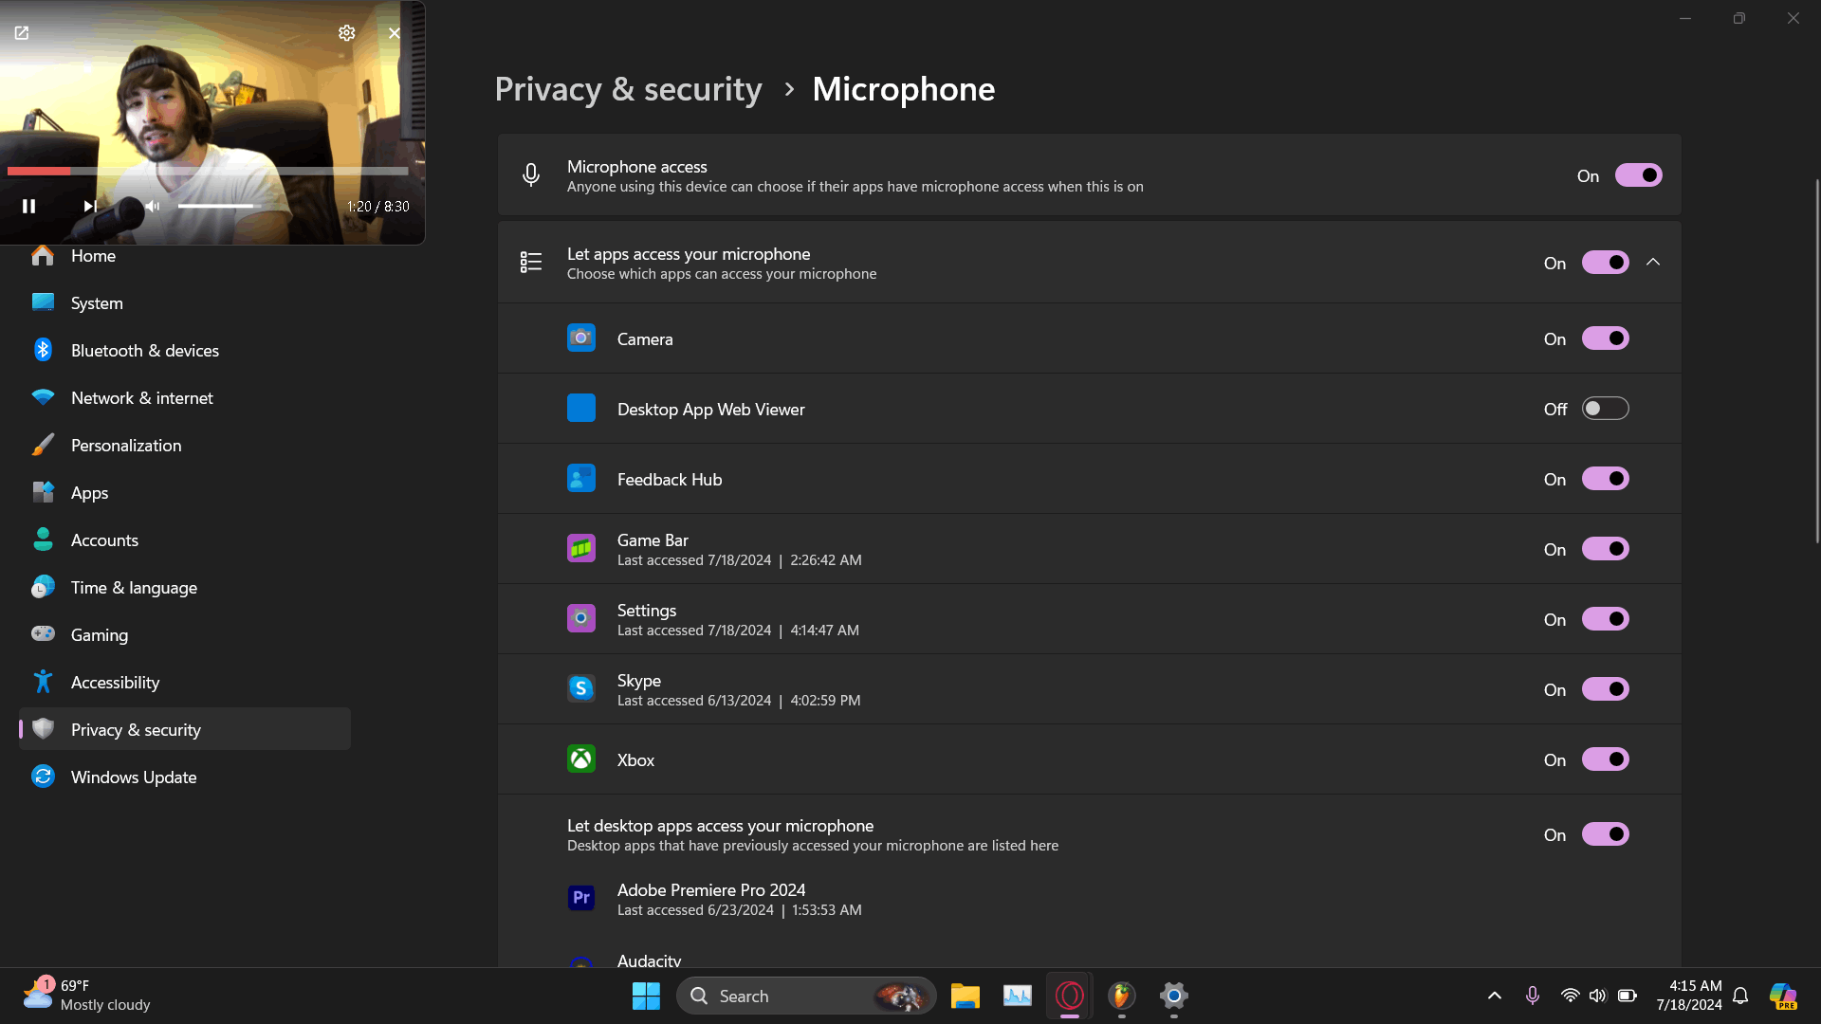Disable Skype microphone access
The height and width of the screenshot is (1024, 1821).
point(1605,689)
